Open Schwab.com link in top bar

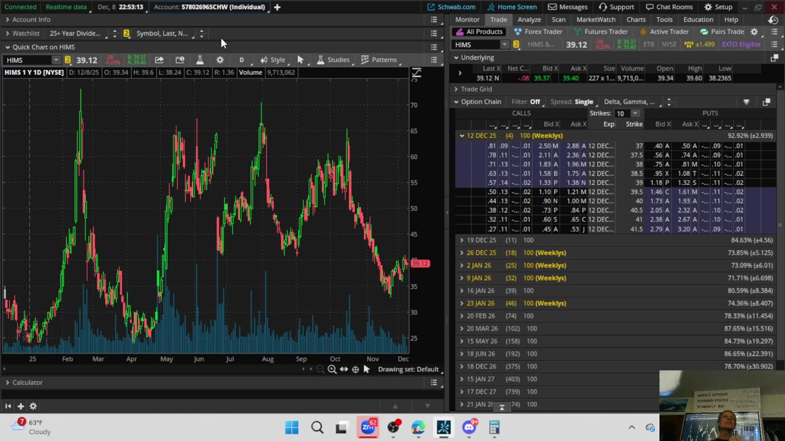click(x=451, y=7)
